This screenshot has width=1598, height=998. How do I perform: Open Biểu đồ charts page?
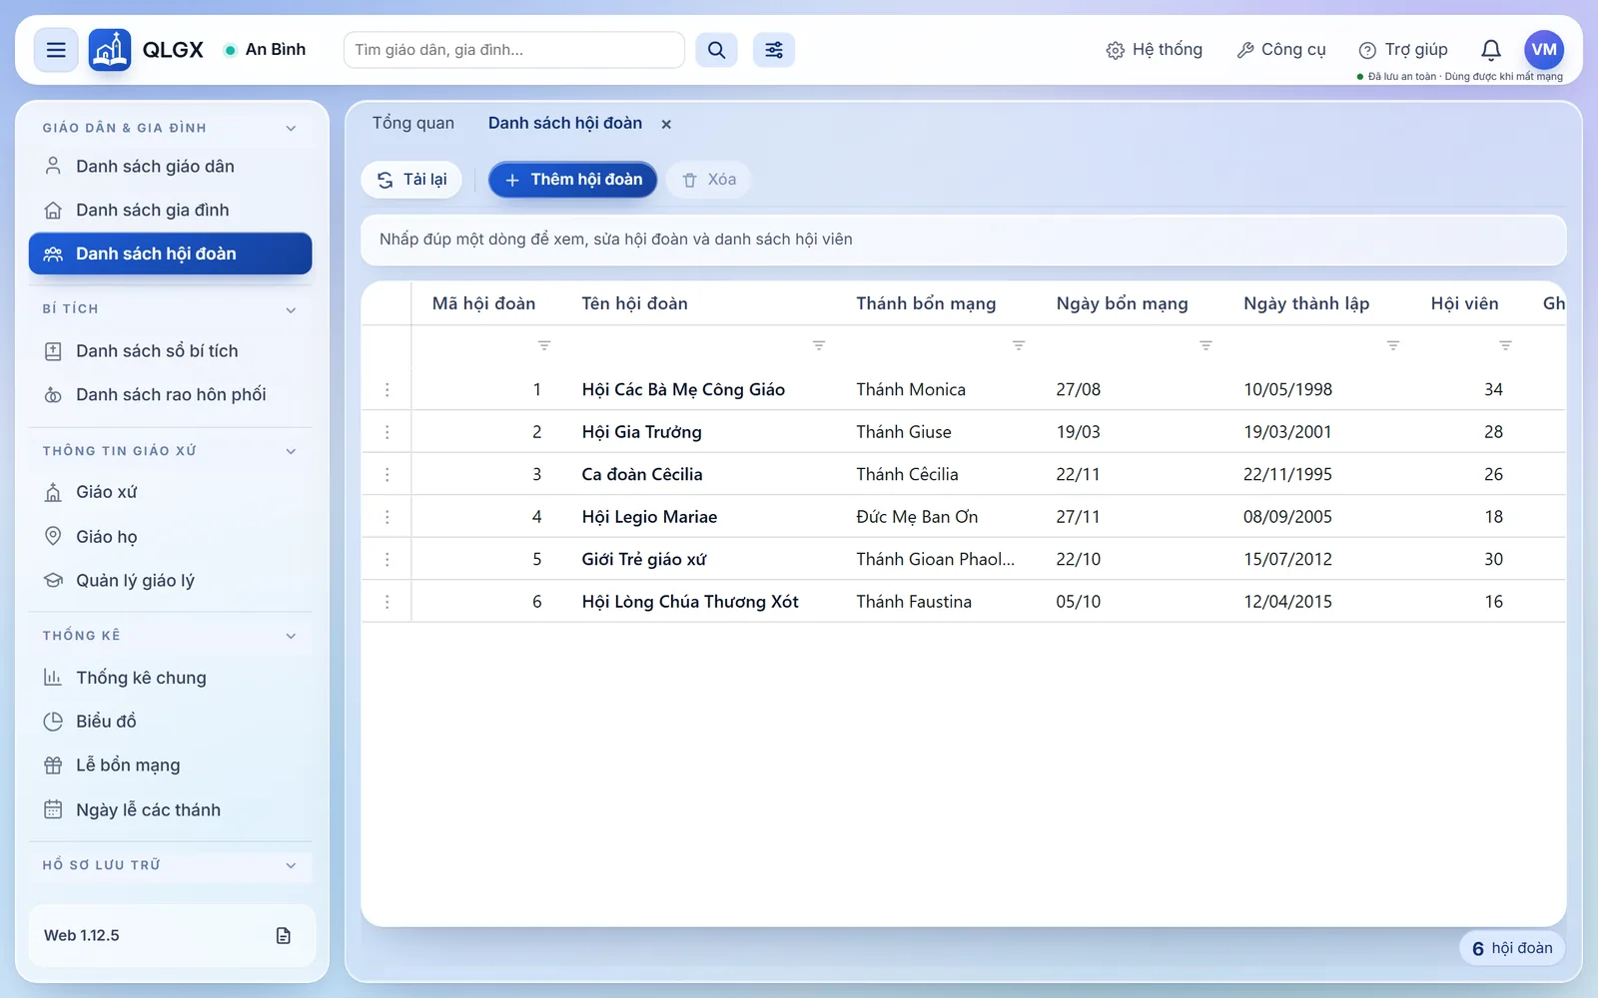pyautogui.click(x=171, y=722)
